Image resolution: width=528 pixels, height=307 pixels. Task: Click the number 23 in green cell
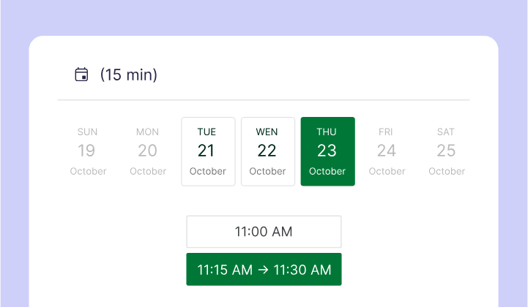click(x=327, y=151)
